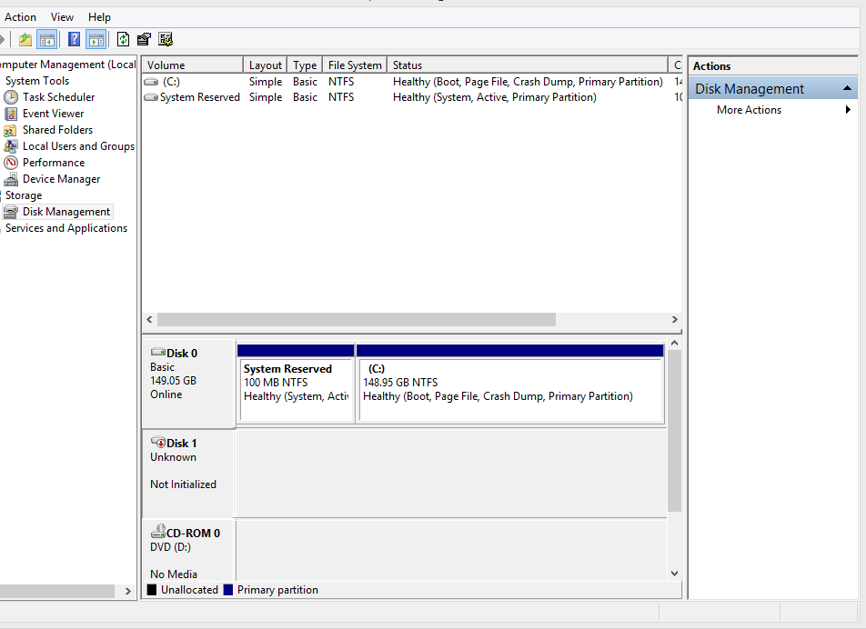
Task: Click the Disk 0 drive icon
Action: pos(158,352)
